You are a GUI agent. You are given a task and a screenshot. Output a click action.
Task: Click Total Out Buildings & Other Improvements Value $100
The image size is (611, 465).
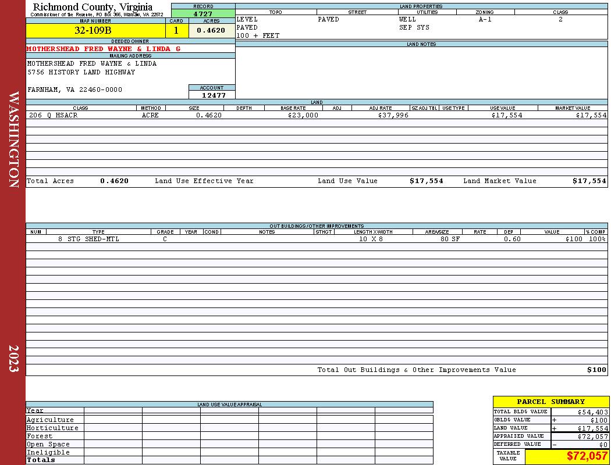pyautogui.click(x=596, y=370)
